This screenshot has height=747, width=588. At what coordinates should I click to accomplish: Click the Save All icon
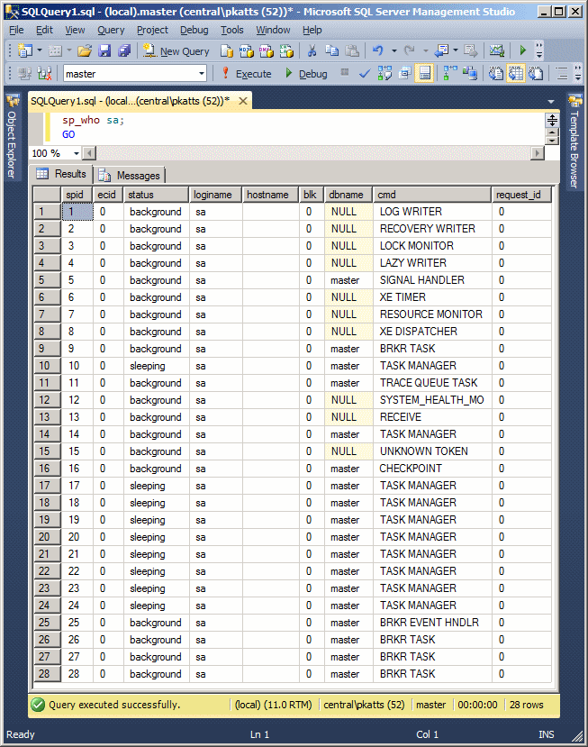pyautogui.click(x=124, y=50)
